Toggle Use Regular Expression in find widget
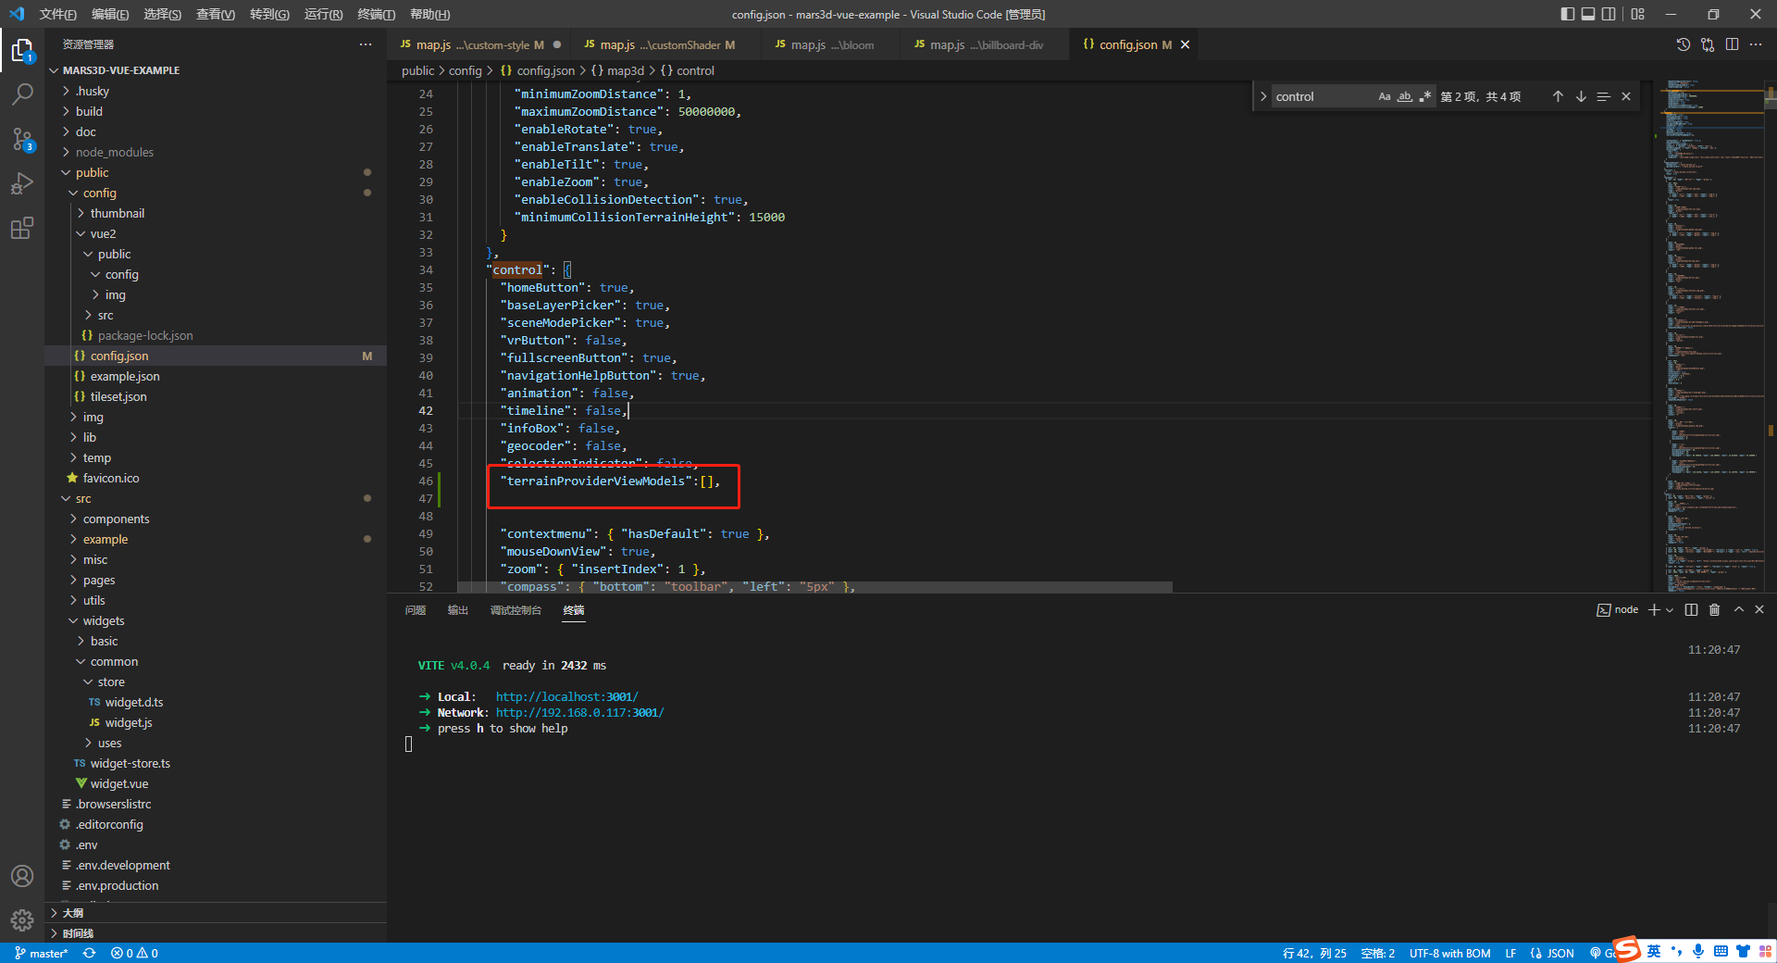1777x963 pixels. [x=1425, y=96]
